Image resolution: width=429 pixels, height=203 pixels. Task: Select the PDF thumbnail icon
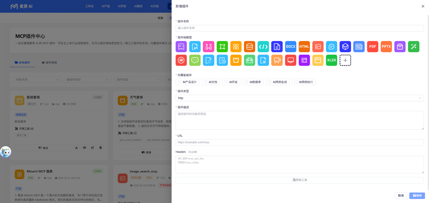click(x=373, y=47)
